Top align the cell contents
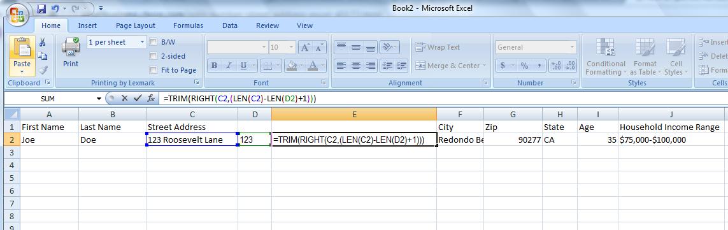Image resolution: width=728 pixels, height=230 pixels. (341, 47)
